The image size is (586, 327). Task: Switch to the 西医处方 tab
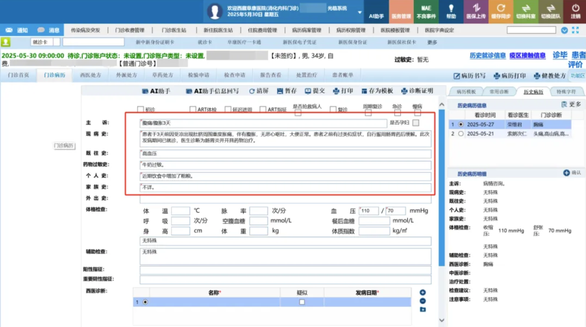[90, 75]
